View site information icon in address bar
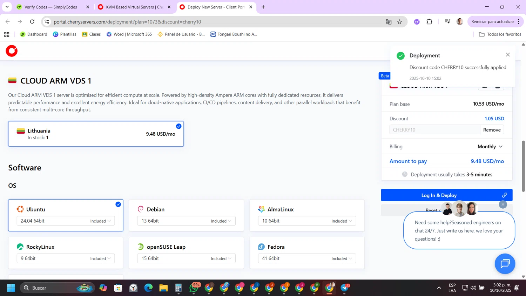526x296 pixels. (x=47, y=22)
